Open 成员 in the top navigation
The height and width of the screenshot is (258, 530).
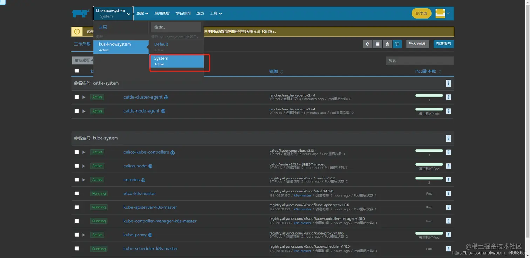point(200,13)
